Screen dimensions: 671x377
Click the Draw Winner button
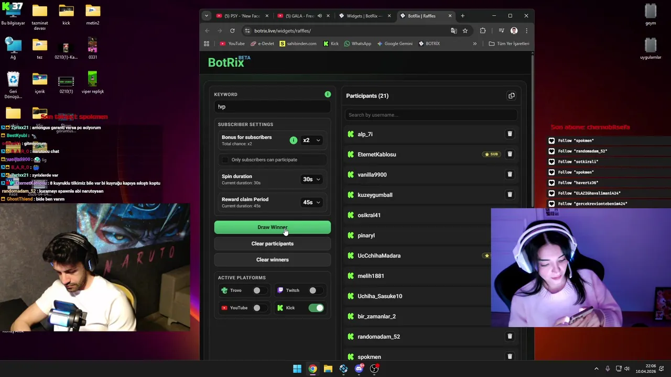pos(273,227)
